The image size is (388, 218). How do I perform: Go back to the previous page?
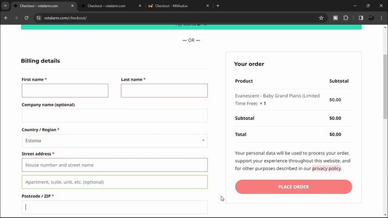tap(6, 18)
